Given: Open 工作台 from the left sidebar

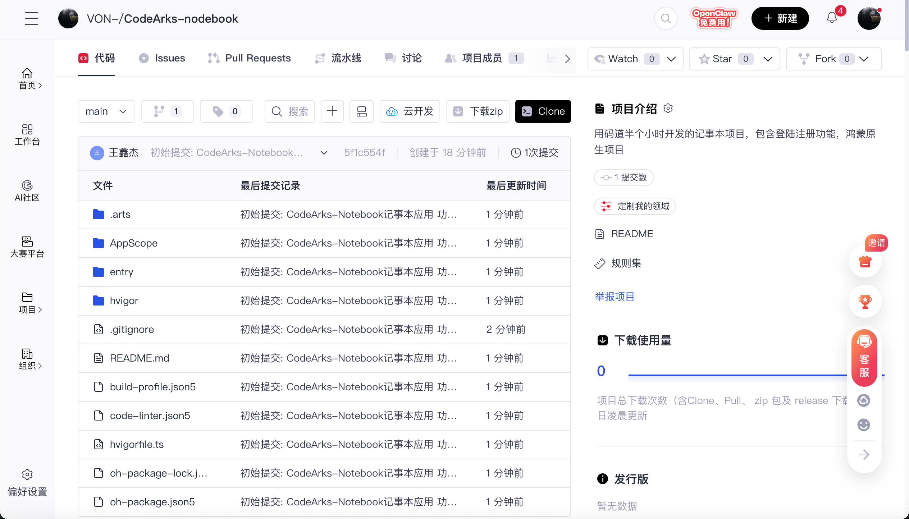Looking at the screenshot, I should pyautogui.click(x=27, y=135).
